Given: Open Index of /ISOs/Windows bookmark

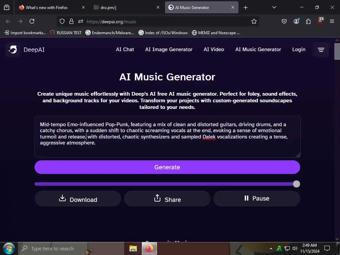Looking at the screenshot, I should click(163, 33).
